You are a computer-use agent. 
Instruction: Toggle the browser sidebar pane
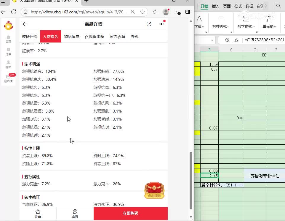coord(188,12)
